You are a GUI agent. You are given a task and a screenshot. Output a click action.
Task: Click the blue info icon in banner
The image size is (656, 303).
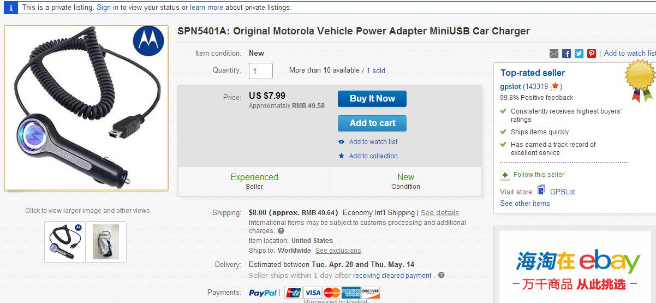[11, 8]
